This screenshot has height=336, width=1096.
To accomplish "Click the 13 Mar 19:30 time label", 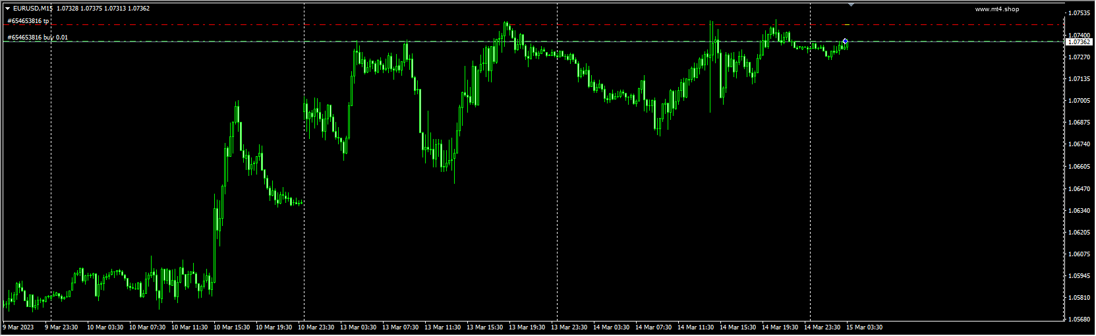I will pos(527,327).
